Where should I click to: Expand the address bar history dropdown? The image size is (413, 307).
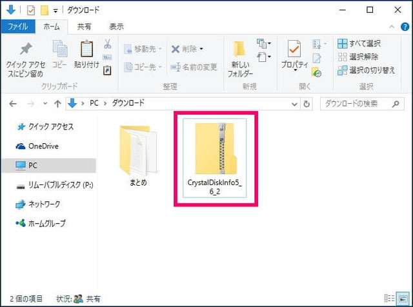[294, 104]
